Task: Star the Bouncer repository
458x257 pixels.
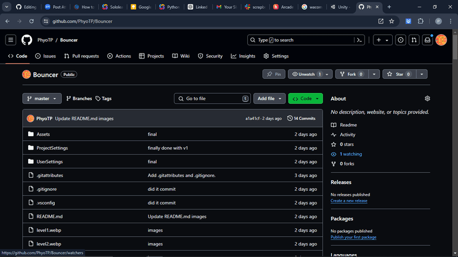Action: point(398,74)
